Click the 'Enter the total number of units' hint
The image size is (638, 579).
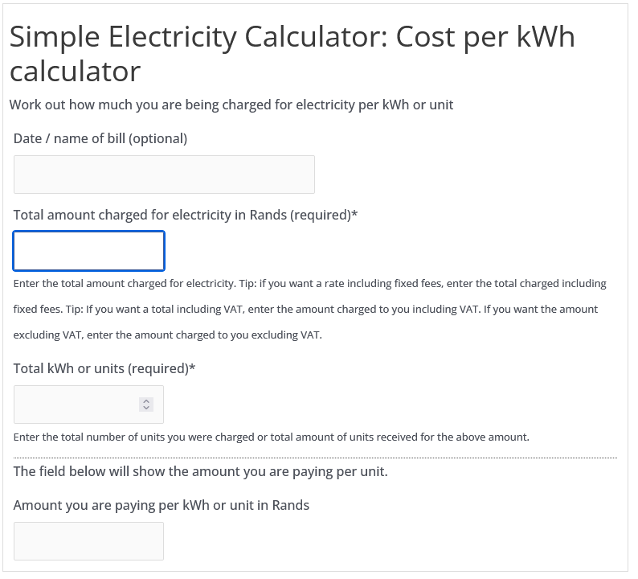(271, 437)
